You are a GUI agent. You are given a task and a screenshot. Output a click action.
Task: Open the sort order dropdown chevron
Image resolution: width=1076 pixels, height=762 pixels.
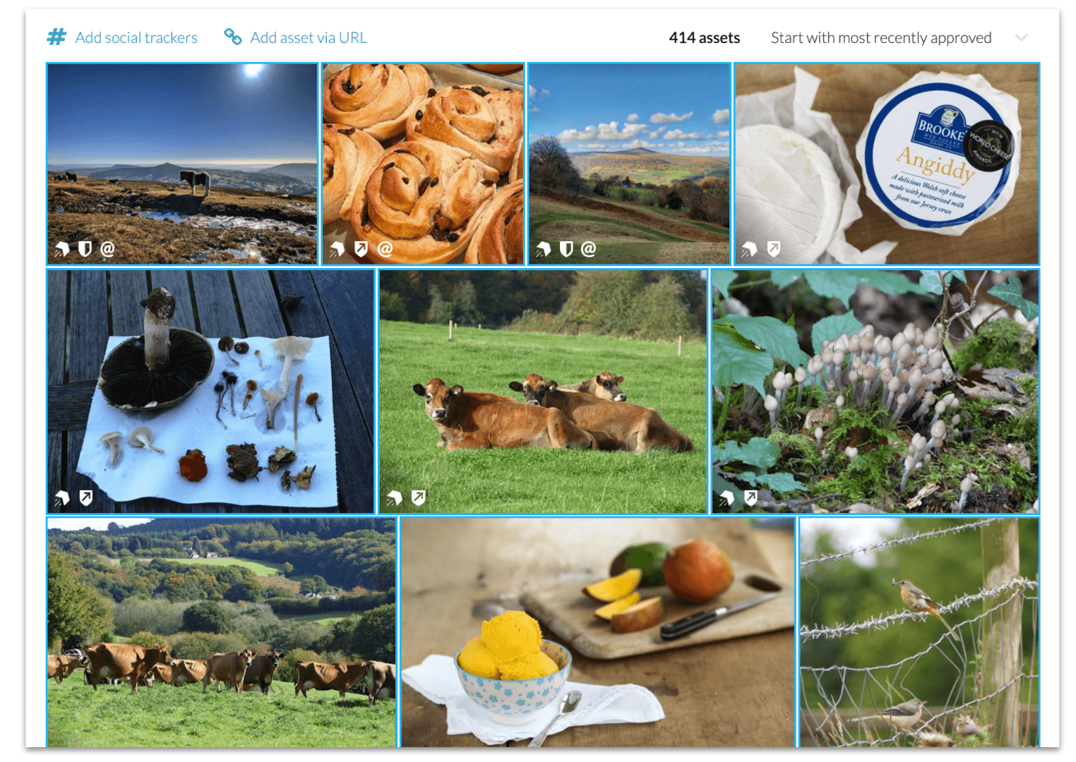click(x=1021, y=37)
